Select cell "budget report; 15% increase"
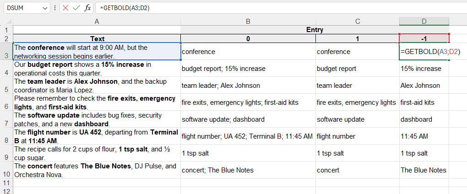467x194 pixels. click(248, 69)
